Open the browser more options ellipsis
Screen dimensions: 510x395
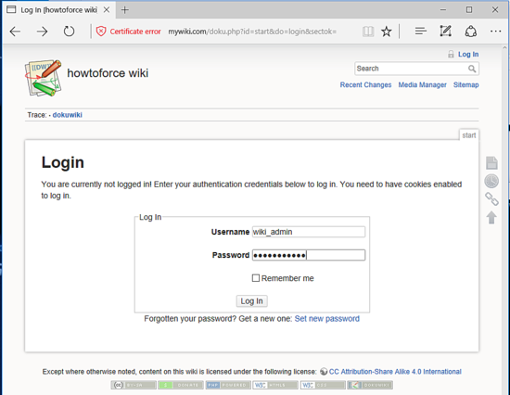tap(495, 32)
